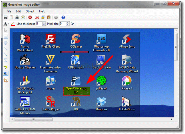Pick the draw line tool
The width and height of the screenshot is (185, 134).
click(x=5, y=48)
